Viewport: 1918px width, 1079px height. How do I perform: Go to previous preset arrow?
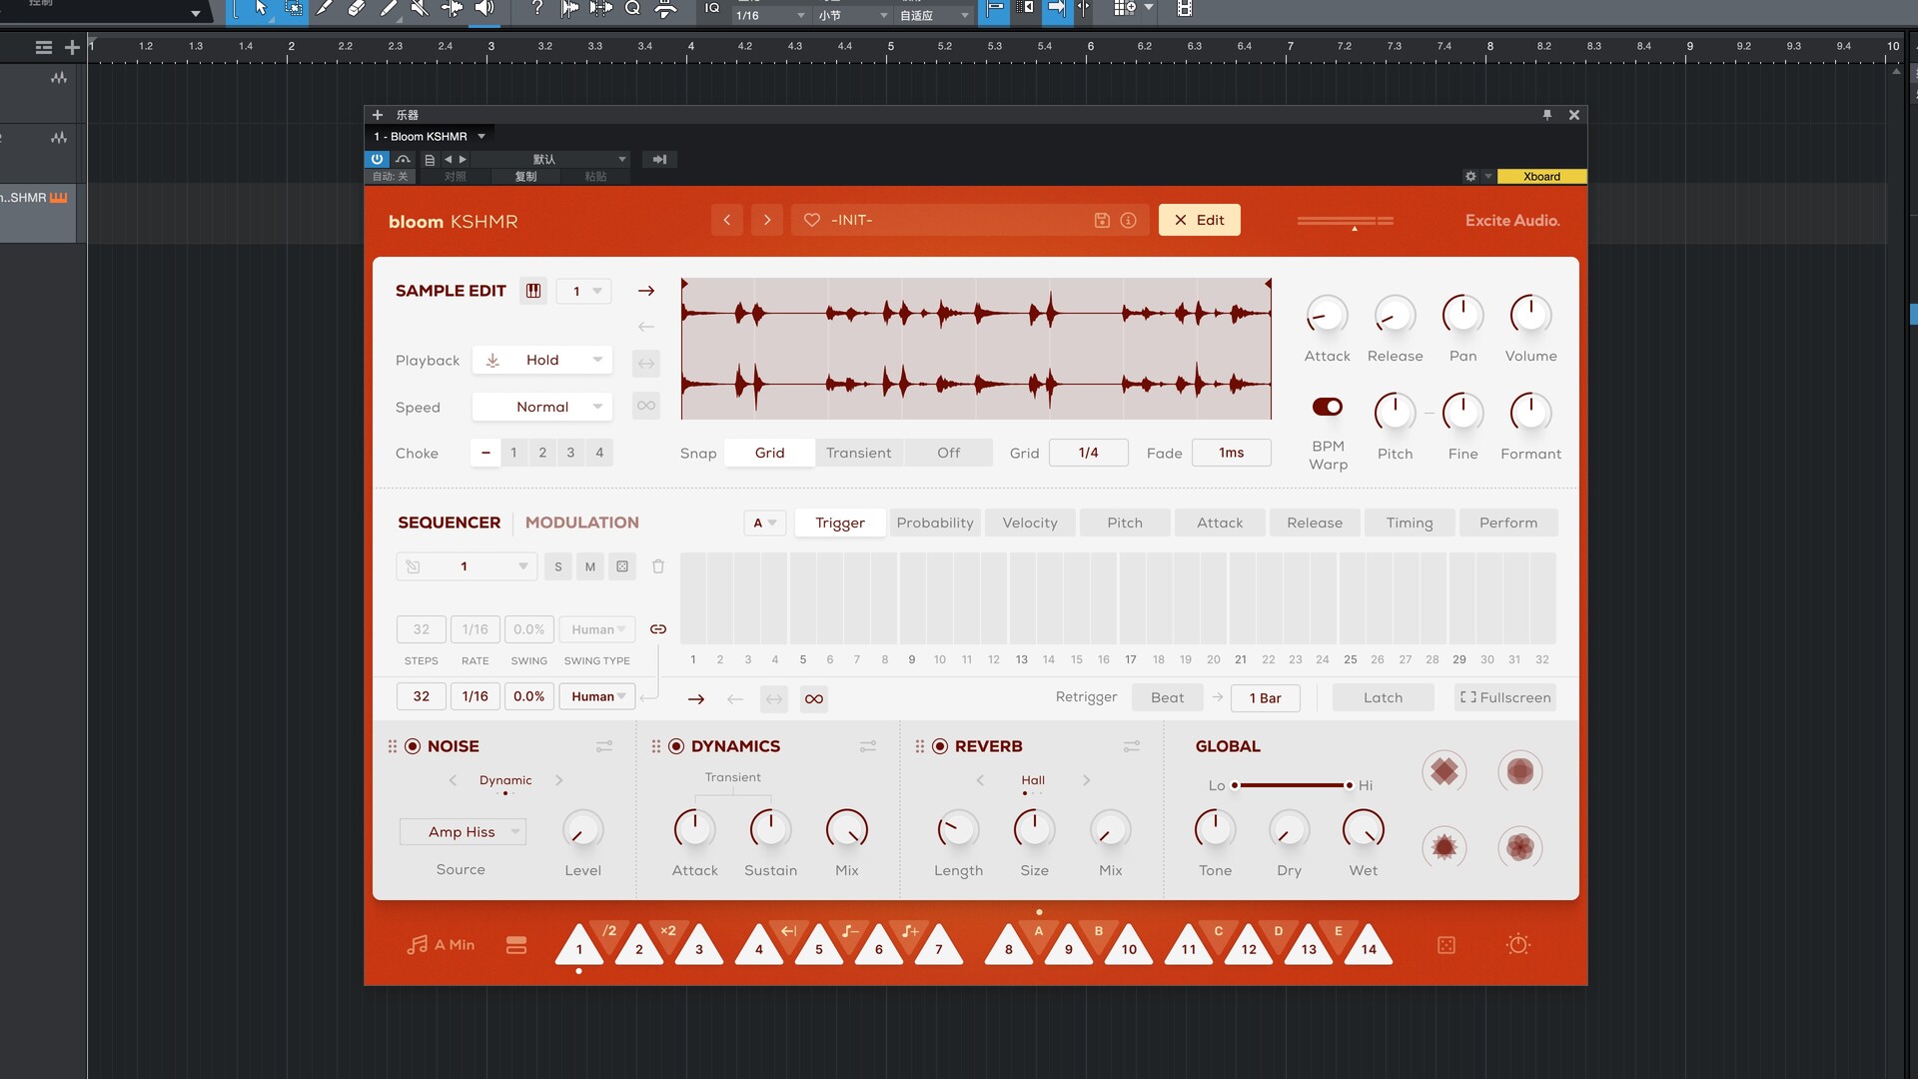tap(727, 220)
